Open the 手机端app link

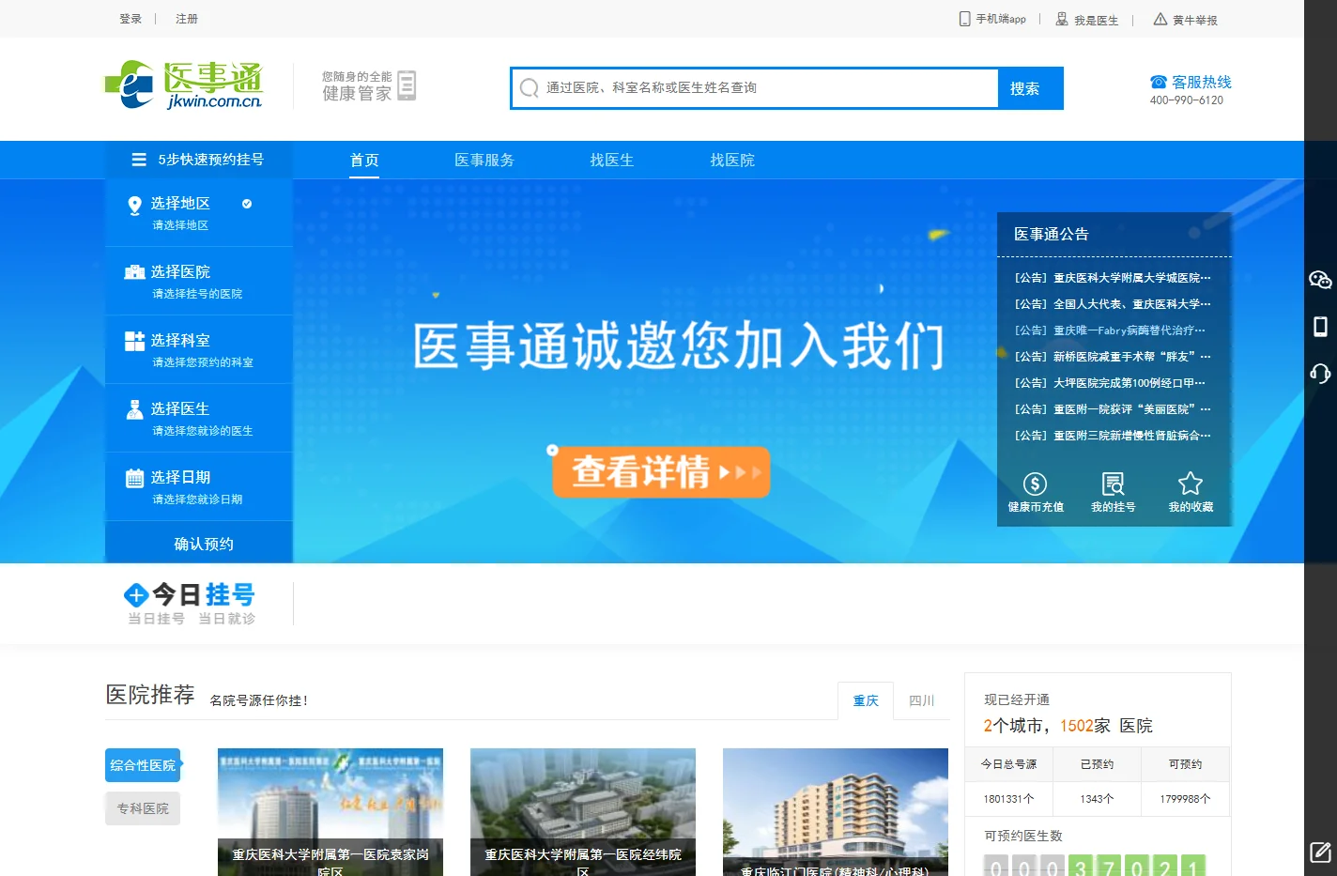tap(992, 19)
